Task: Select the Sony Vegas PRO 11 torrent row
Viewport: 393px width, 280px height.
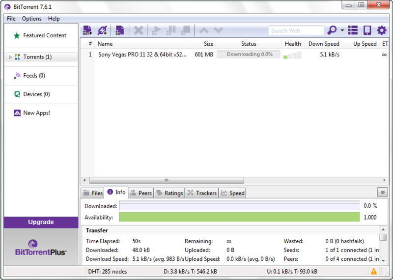Action: [x=235, y=55]
